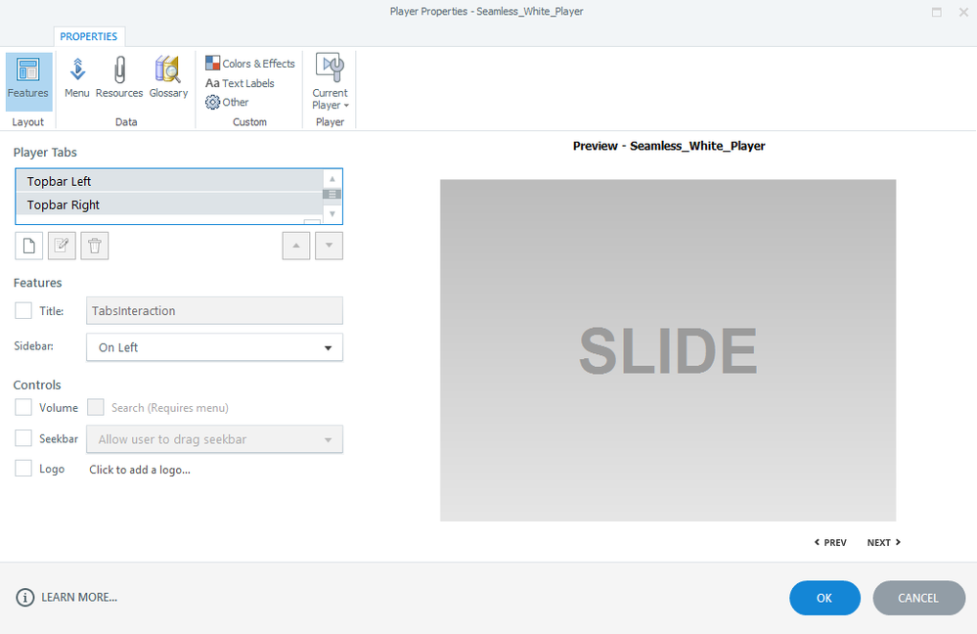The image size is (977, 634).
Task: Open the Resources paperclip settings
Action: (119, 78)
